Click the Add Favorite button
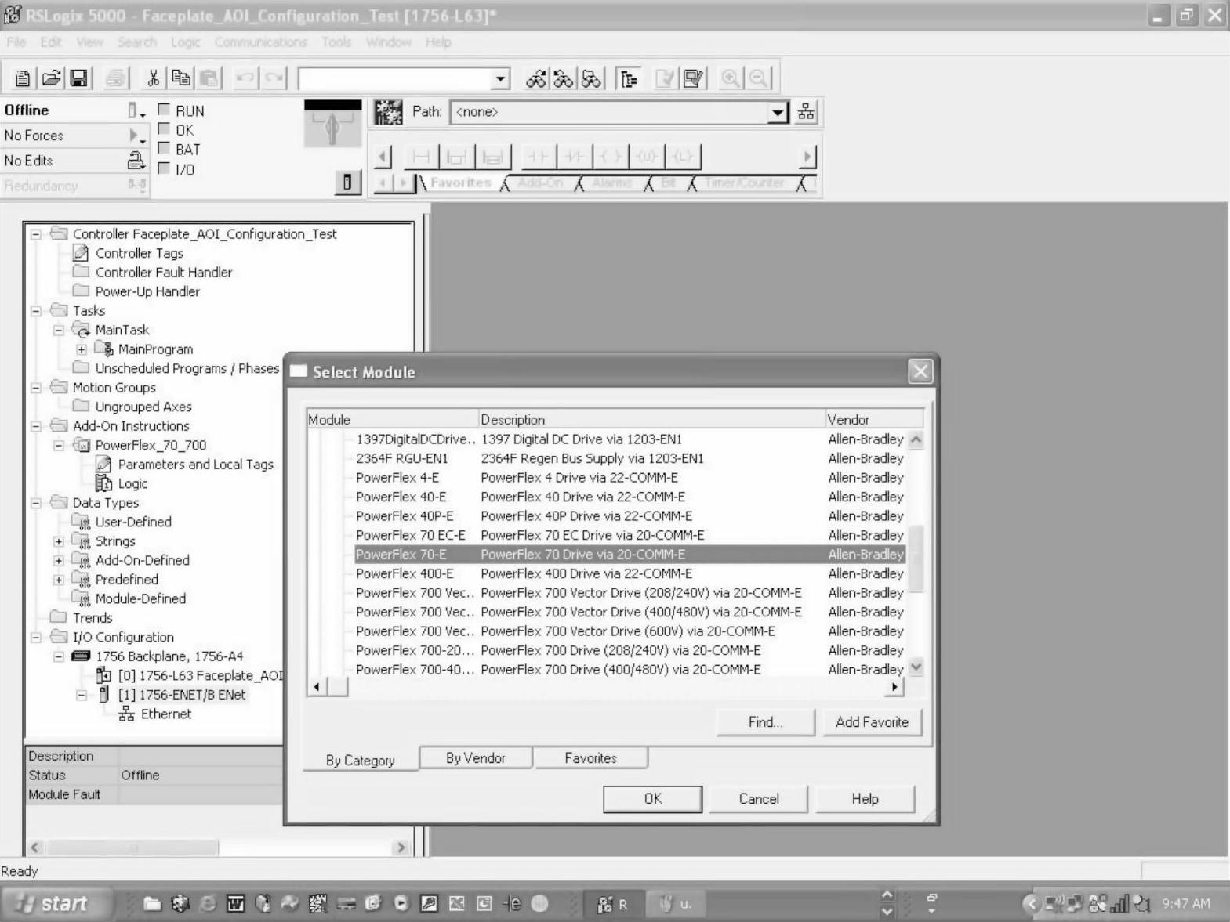Image resolution: width=1230 pixels, height=922 pixels. pyautogui.click(x=872, y=722)
